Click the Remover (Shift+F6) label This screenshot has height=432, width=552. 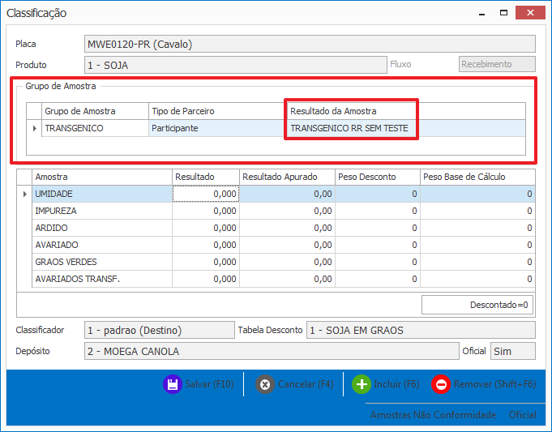coord(494,383)
